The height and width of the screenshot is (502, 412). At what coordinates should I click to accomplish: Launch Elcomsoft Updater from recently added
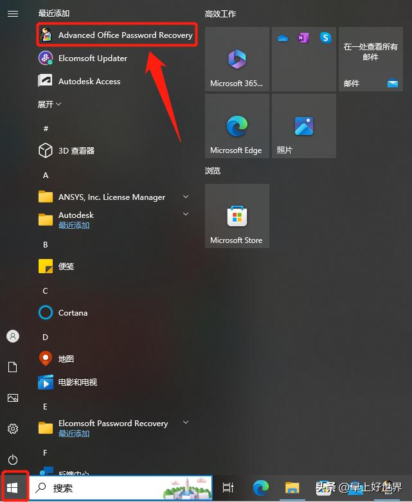pyautogui.click(x=83, y=58)
